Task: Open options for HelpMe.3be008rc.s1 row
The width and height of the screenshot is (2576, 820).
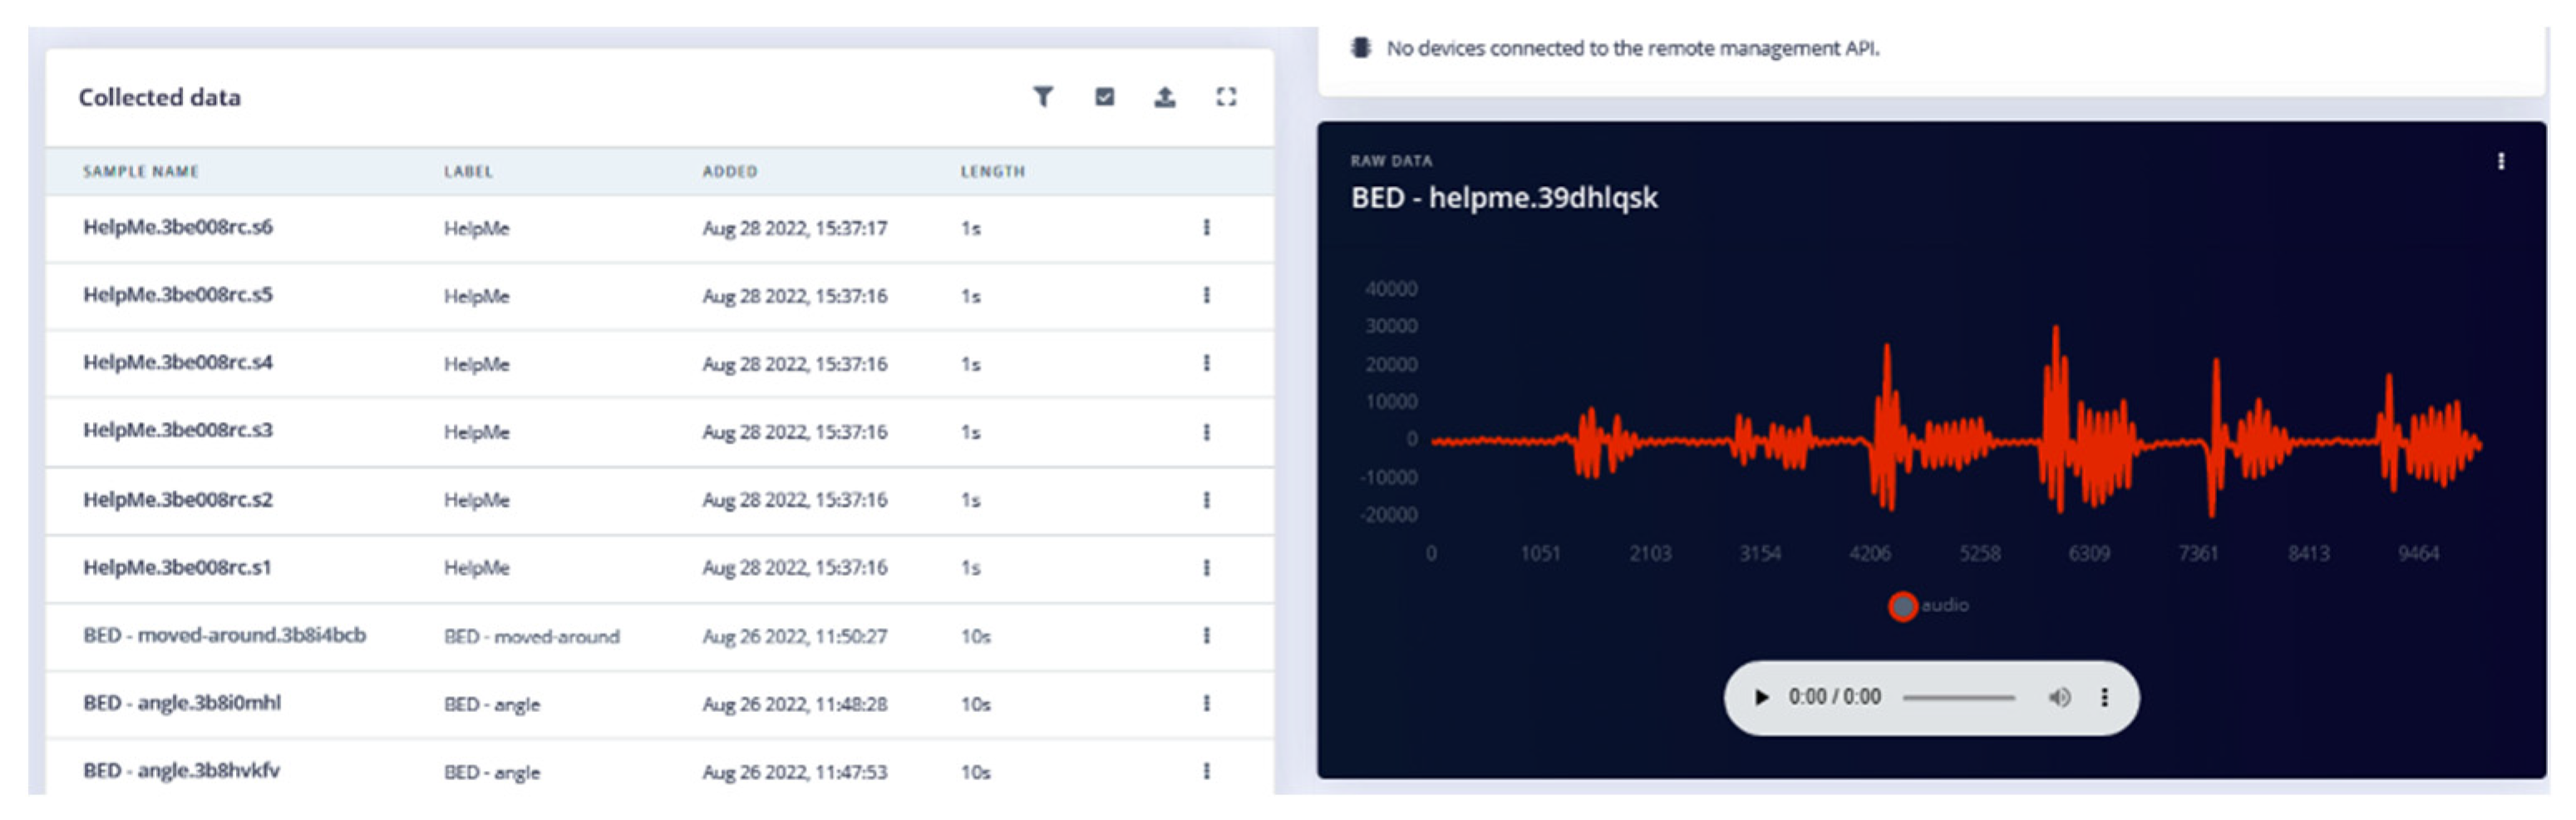Action: pyautogui.click(x=1207, y=568)
